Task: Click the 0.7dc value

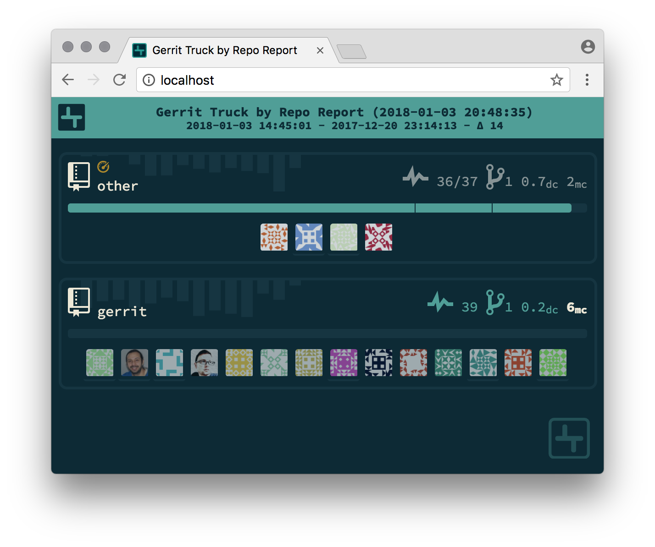Action: tap(540, 182)
